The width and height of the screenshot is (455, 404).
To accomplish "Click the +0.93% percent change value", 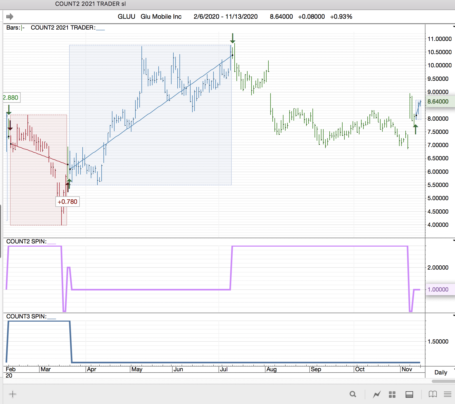I will (x=341, y=17).
